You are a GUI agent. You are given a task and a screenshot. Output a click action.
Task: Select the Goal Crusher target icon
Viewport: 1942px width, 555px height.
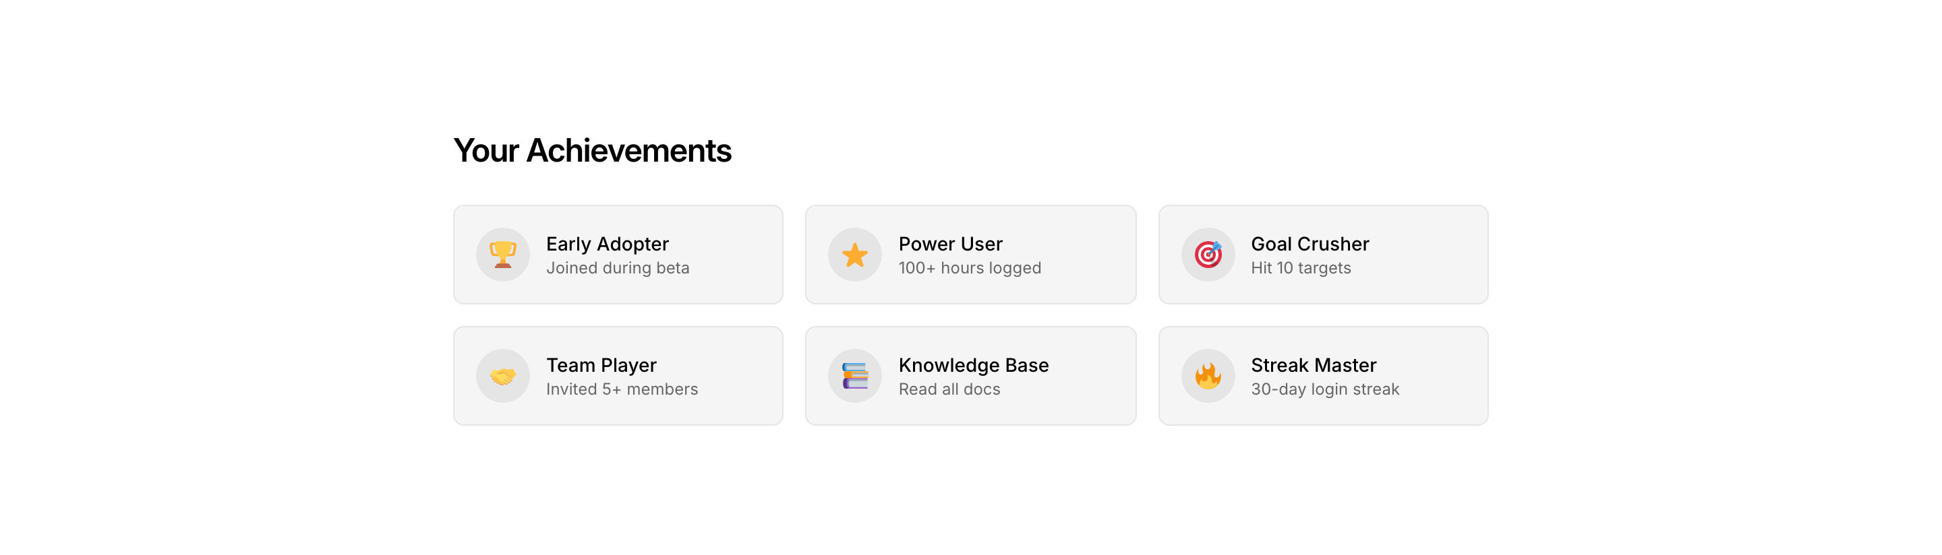1208,255
